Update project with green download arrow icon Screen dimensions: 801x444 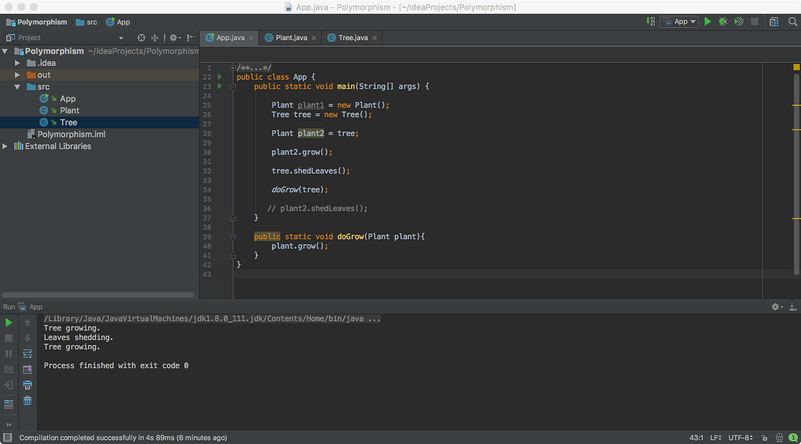[x=650, y=21]
